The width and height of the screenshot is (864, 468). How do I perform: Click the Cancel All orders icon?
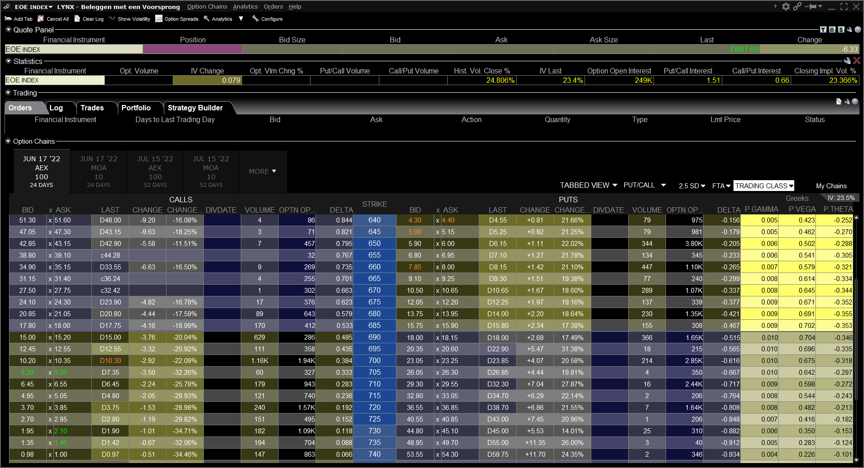pyautogui.click(x=40, y=18)
